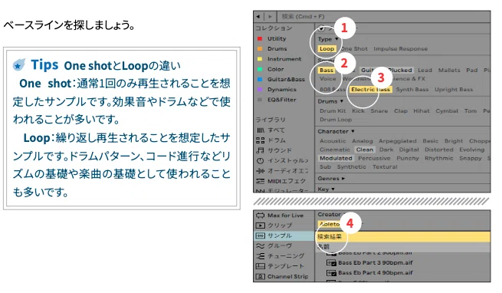The width and height of the screenshot is (502, 293).
Task: Enable the Cymbal filter tag
Action: [447, 111]
